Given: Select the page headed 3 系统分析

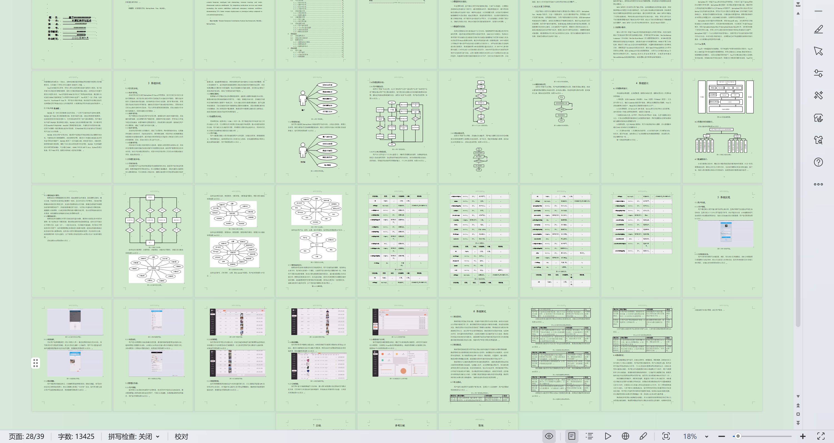Looking at the screenshot, I should (153, 127).
